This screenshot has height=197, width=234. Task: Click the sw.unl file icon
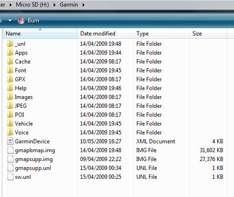[x=10, y=177]
